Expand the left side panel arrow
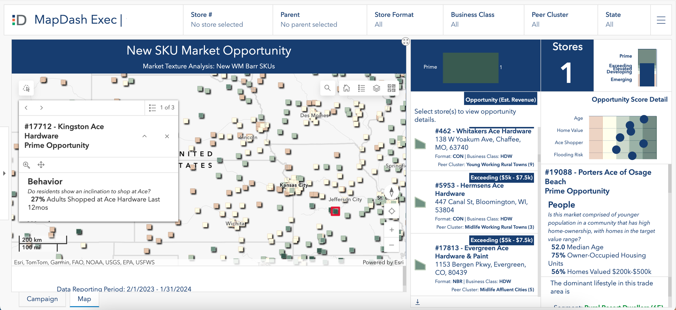 tap(4, 173)
